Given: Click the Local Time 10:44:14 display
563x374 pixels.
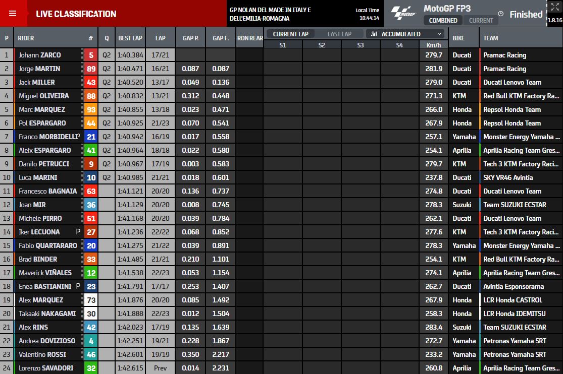Looking at the screenshot, I should tap(367, 14).
